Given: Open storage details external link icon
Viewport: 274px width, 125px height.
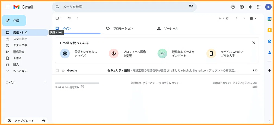Looking at the screenshot, I should [82, 87].
